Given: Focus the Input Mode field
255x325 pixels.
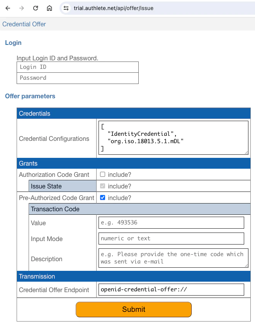Looking at the screenshot, I should click(171, 238).
